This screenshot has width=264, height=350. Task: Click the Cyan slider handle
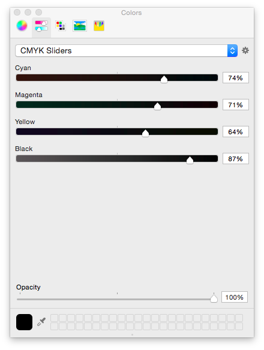point(164,79)
